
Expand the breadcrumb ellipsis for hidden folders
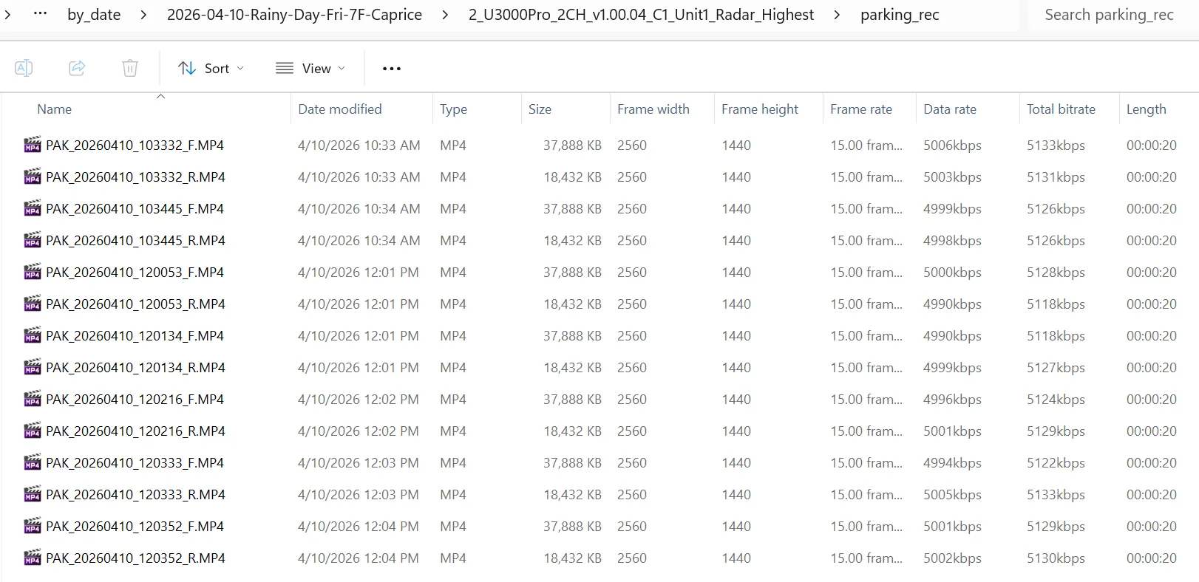click(41, 15)
